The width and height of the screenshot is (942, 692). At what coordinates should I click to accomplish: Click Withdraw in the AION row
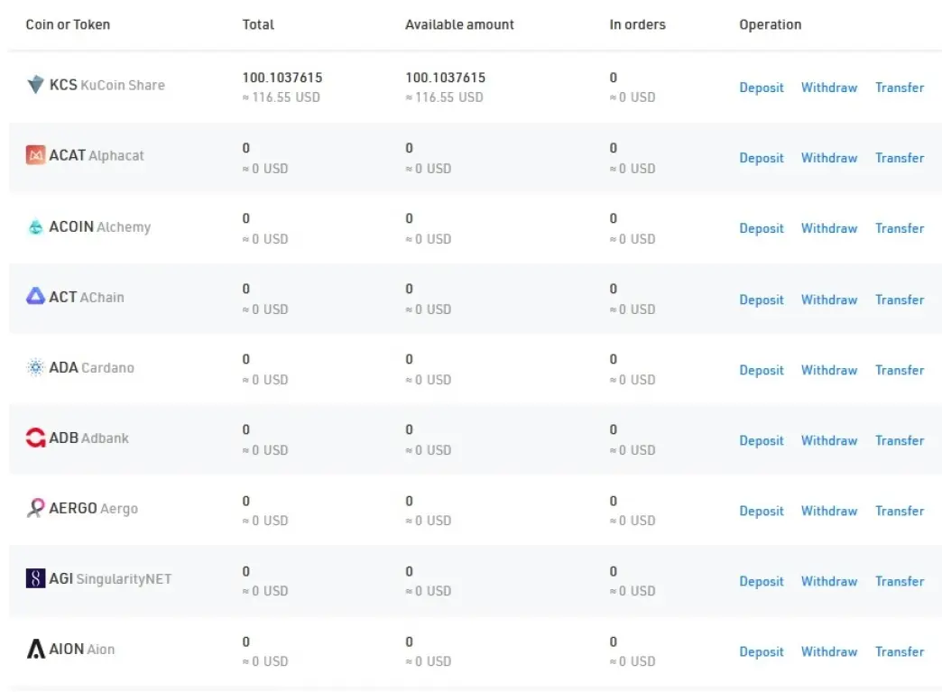tap(829, 651)
